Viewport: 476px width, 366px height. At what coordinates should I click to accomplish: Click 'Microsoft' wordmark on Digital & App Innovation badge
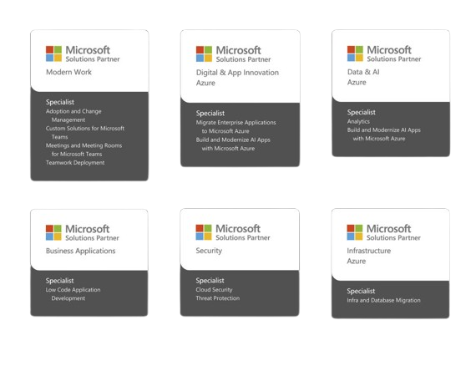pyautogui.click(x=238, y=50)
